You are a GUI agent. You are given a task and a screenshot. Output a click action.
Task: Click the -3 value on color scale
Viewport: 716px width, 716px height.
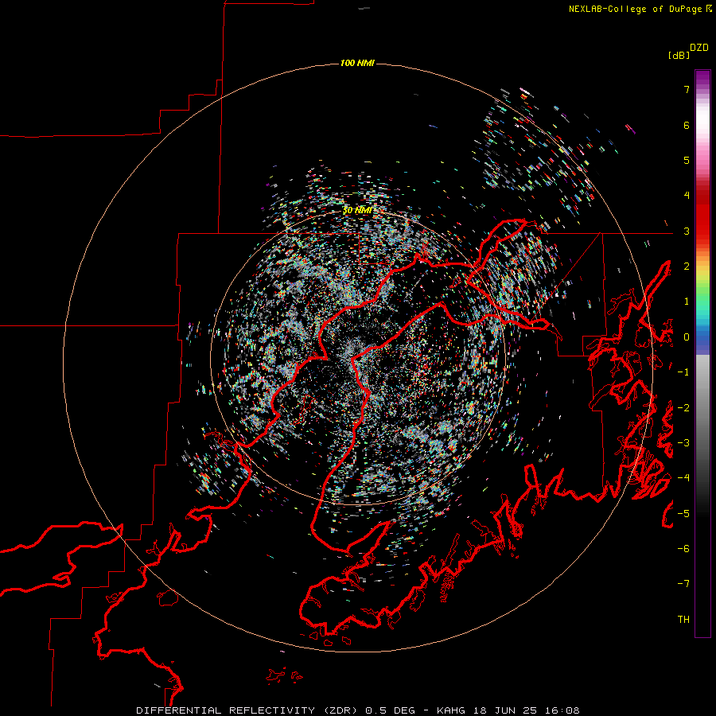coord(683,443)
